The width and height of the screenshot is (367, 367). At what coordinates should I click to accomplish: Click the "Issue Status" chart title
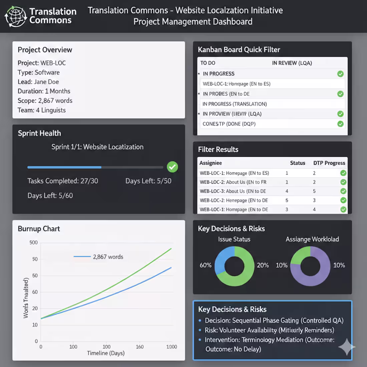[x=234, y=239]
